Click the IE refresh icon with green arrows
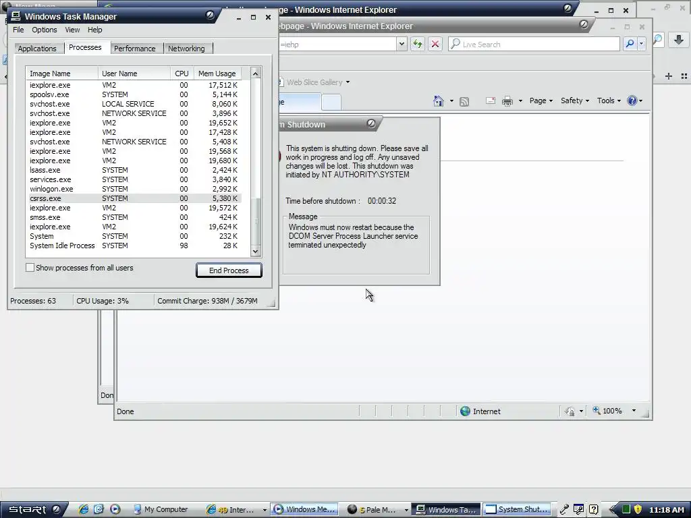The image size is (691, 518). (x=417, y=44)
